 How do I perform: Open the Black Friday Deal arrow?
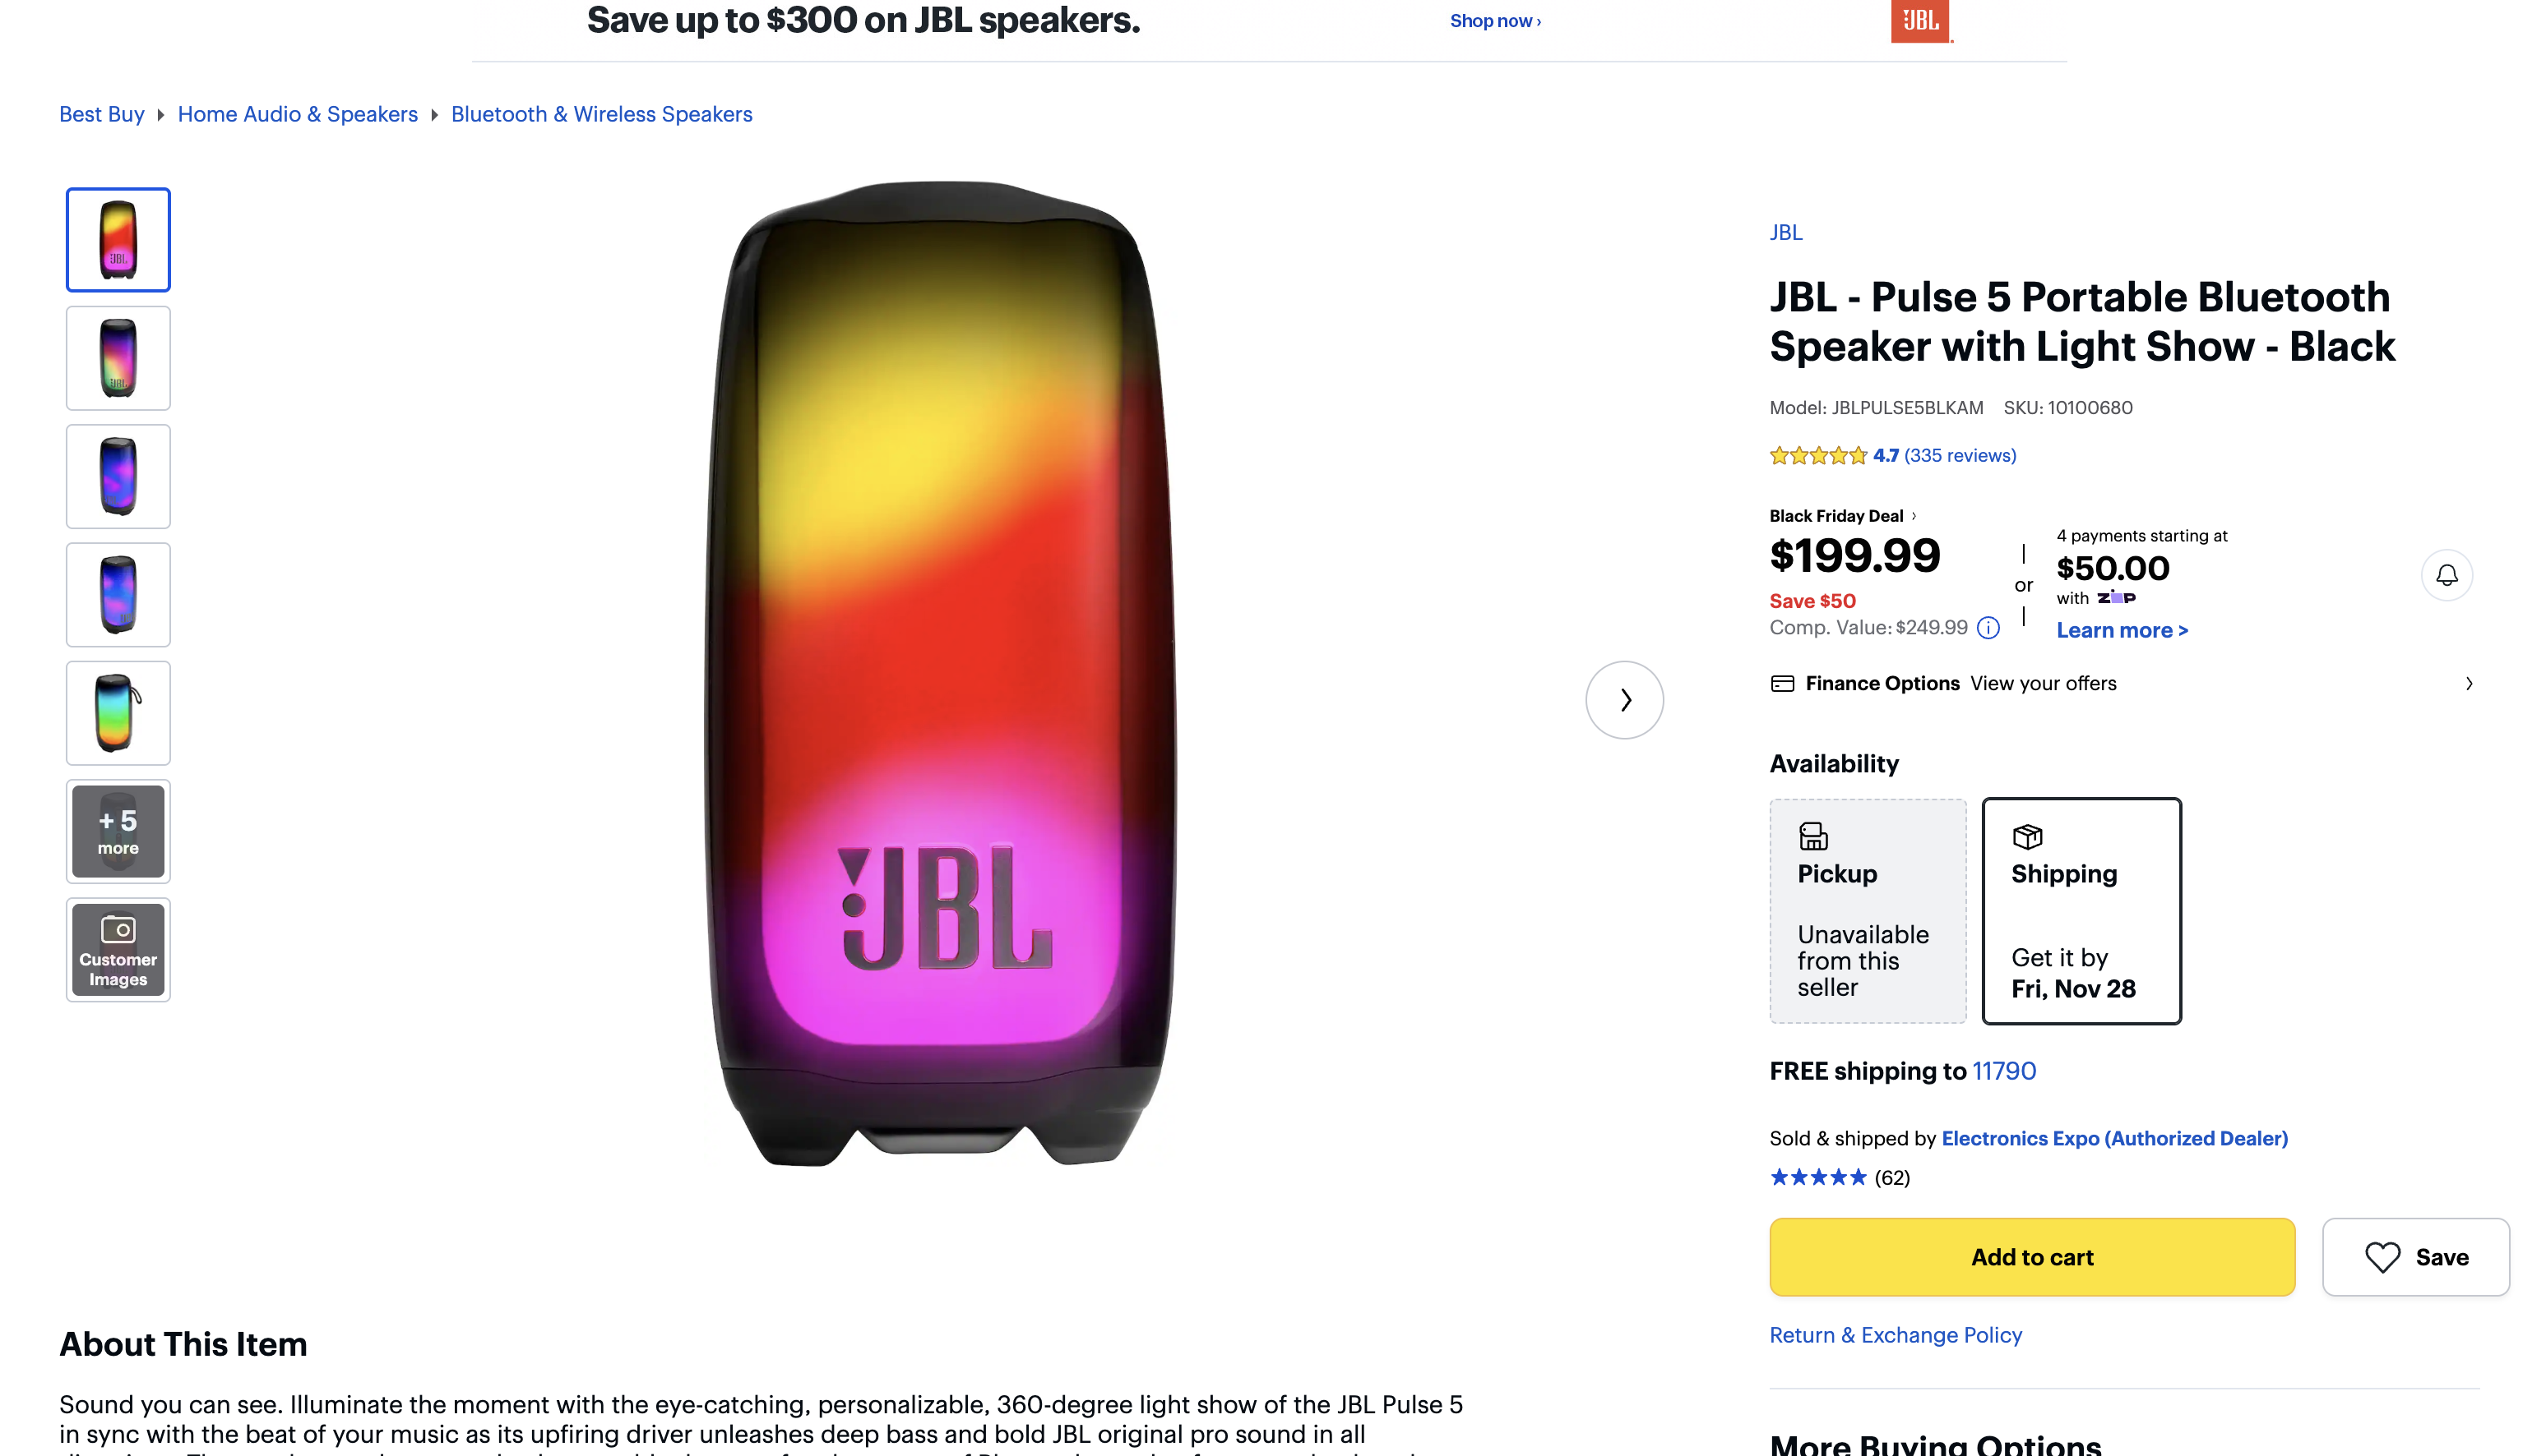coord(1914,516)
